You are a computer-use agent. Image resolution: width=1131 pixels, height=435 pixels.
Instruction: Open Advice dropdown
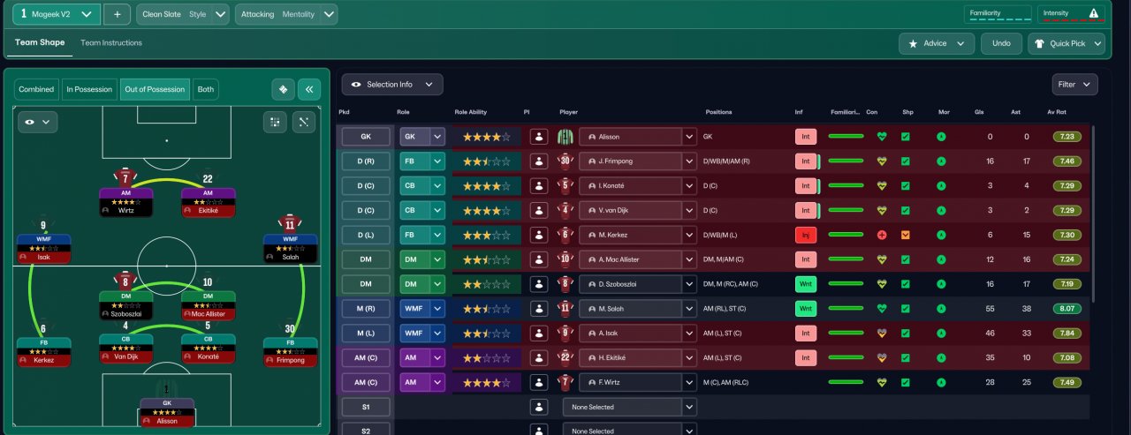tap(937, 43)
